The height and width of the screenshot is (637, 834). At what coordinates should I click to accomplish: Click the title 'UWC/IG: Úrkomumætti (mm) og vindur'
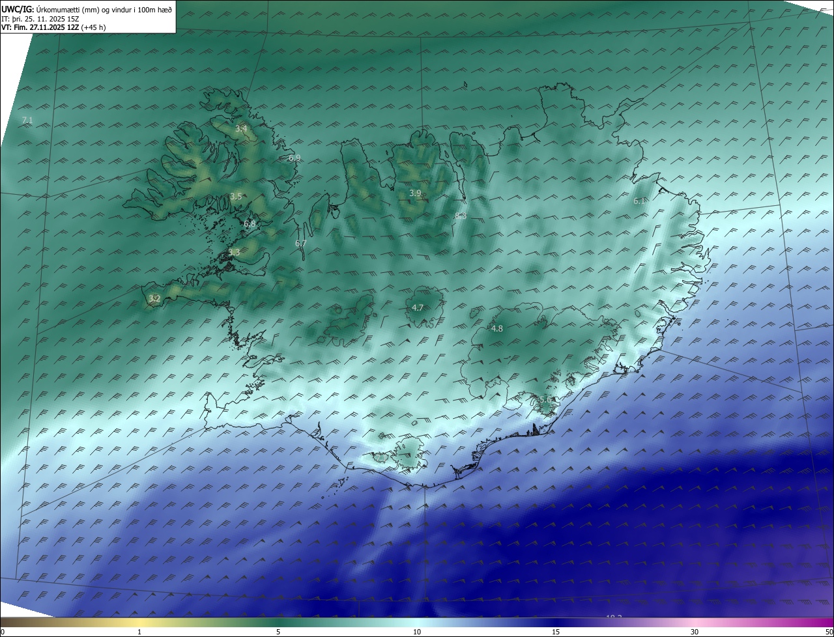pyautogui.click(x=87, y=9)
